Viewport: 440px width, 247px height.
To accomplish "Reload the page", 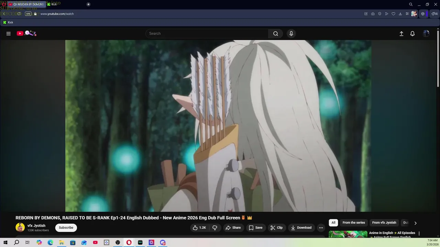I will [x=19, y=14].
